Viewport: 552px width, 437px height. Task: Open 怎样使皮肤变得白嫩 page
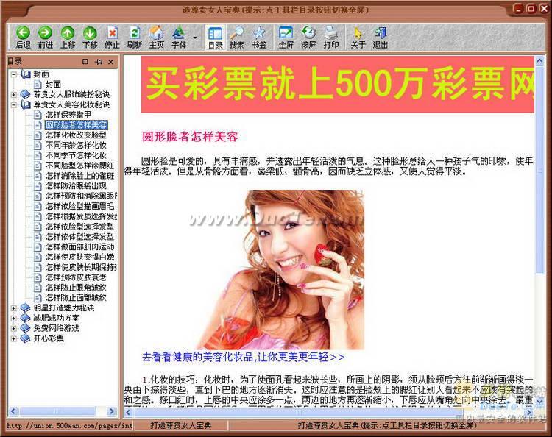coord(79,257)
